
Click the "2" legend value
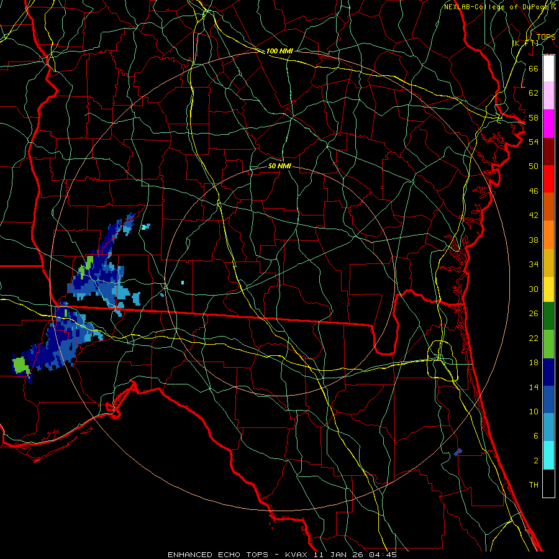(535, 461)
